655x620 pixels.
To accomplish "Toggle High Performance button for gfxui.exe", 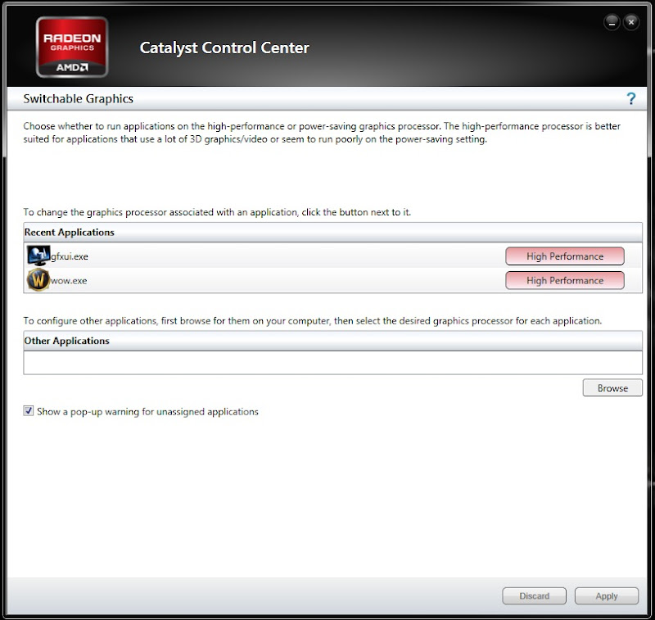I will (565, 256).
